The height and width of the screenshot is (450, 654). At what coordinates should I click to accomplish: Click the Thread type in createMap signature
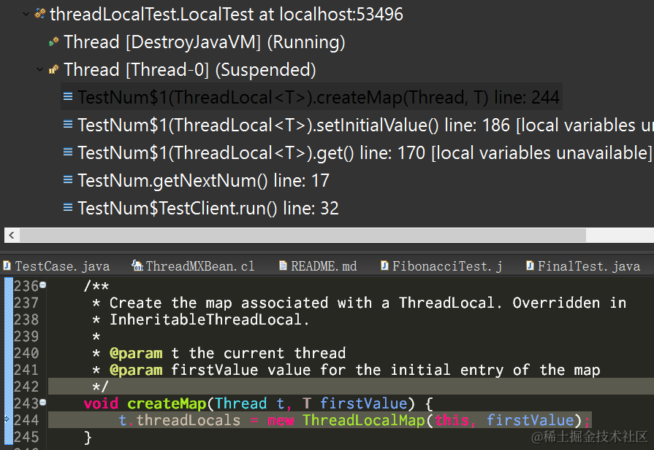pyautogui.click(x=240, y=403)
